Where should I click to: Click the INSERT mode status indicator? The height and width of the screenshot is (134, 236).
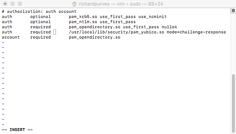point(17,130)
